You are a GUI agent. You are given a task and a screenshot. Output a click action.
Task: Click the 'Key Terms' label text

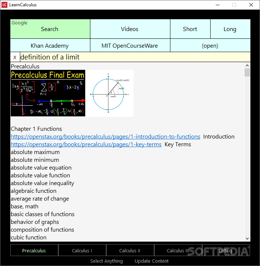pyautogui.click(x=178, y=144)
